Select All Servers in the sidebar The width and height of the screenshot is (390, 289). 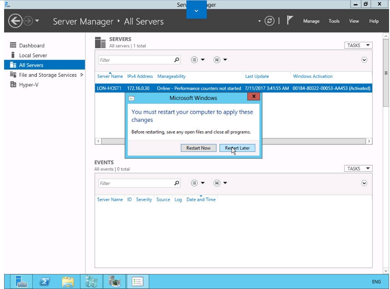(45, 65)
